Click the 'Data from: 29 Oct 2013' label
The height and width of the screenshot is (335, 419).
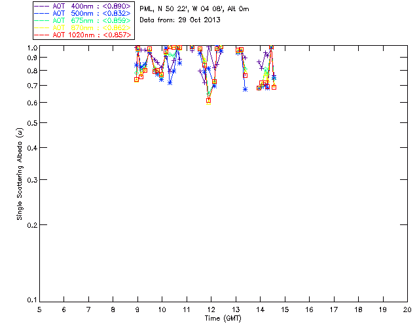[x=180, y=20]
